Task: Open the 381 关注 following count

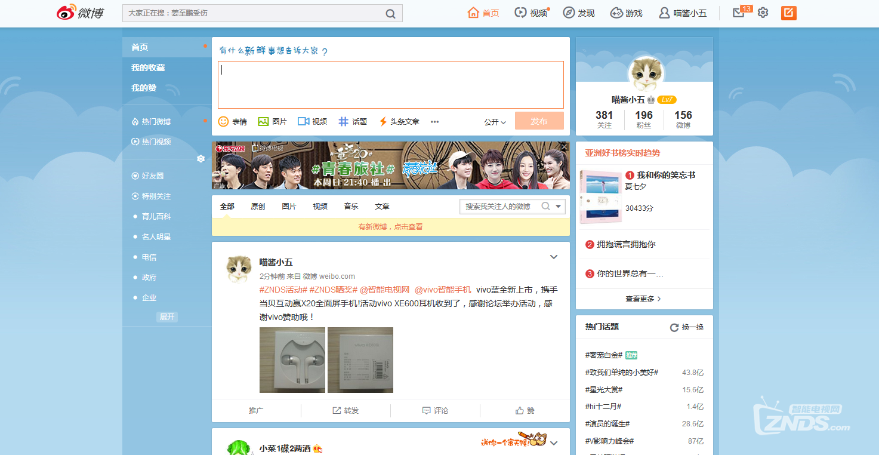Action: (604, 119)
